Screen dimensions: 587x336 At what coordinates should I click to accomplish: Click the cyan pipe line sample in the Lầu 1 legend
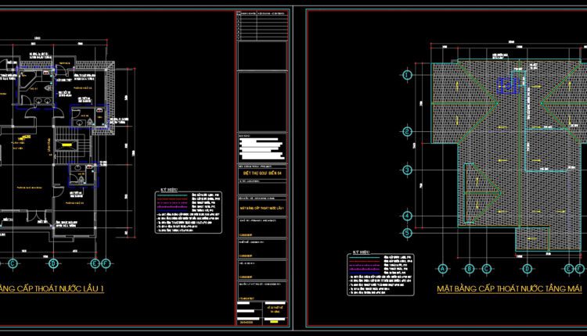[x=172, y=195]
